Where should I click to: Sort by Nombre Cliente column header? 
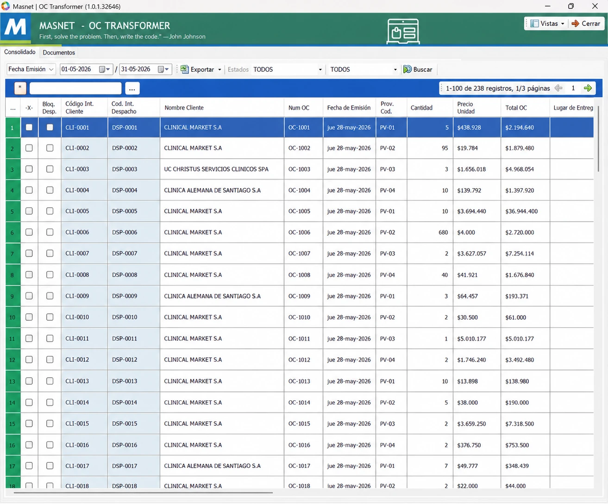[x=222, y=107]
